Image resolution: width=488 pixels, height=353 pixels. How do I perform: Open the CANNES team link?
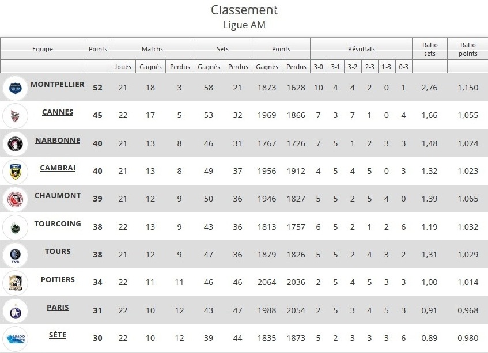(58, 112)
